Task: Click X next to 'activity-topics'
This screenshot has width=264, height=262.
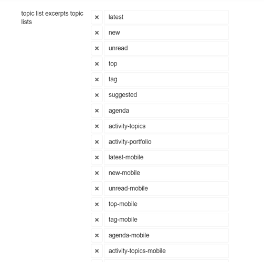Action: pos(97,126)
